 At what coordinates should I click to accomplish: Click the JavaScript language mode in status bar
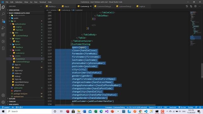(x=173, y=107)
